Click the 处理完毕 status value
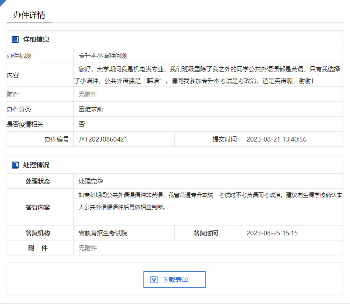Viewport: 350px width, 304px height. point(91,181)
